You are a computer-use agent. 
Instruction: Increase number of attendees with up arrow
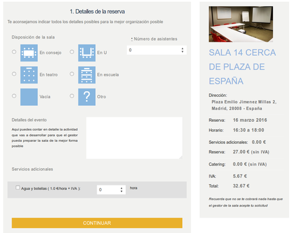pos(183,49)
